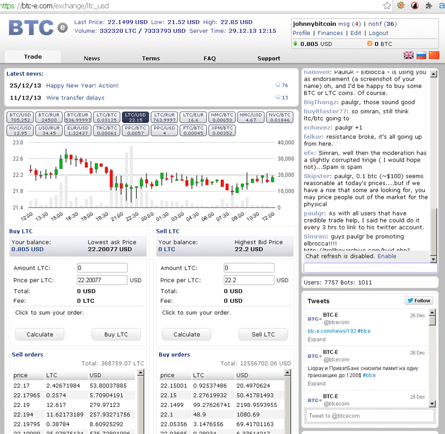The image size is (445, 434).
Task: Select the BTC/RUR pair
Action: click(x=49, y=117)
